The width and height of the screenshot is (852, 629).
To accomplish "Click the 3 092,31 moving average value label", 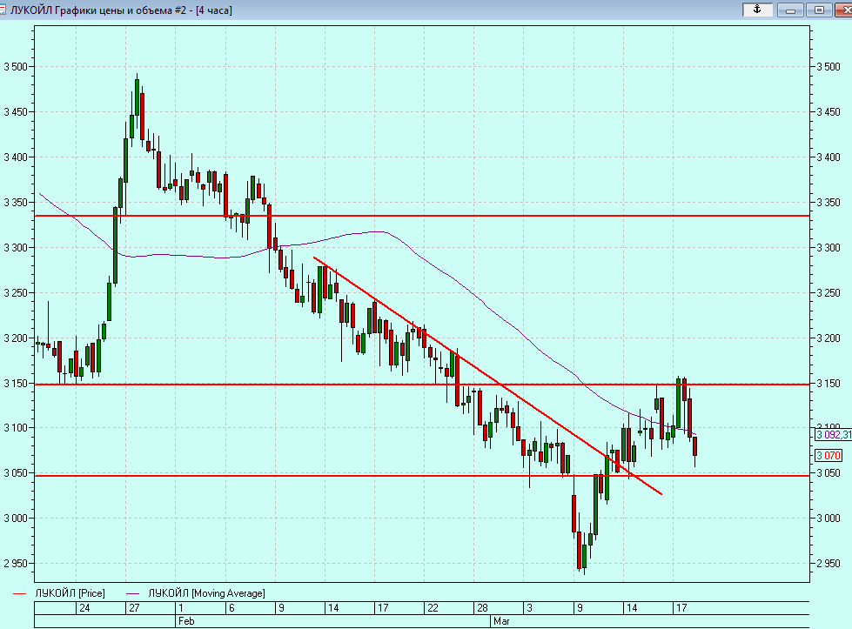I will tap(834, 434).
